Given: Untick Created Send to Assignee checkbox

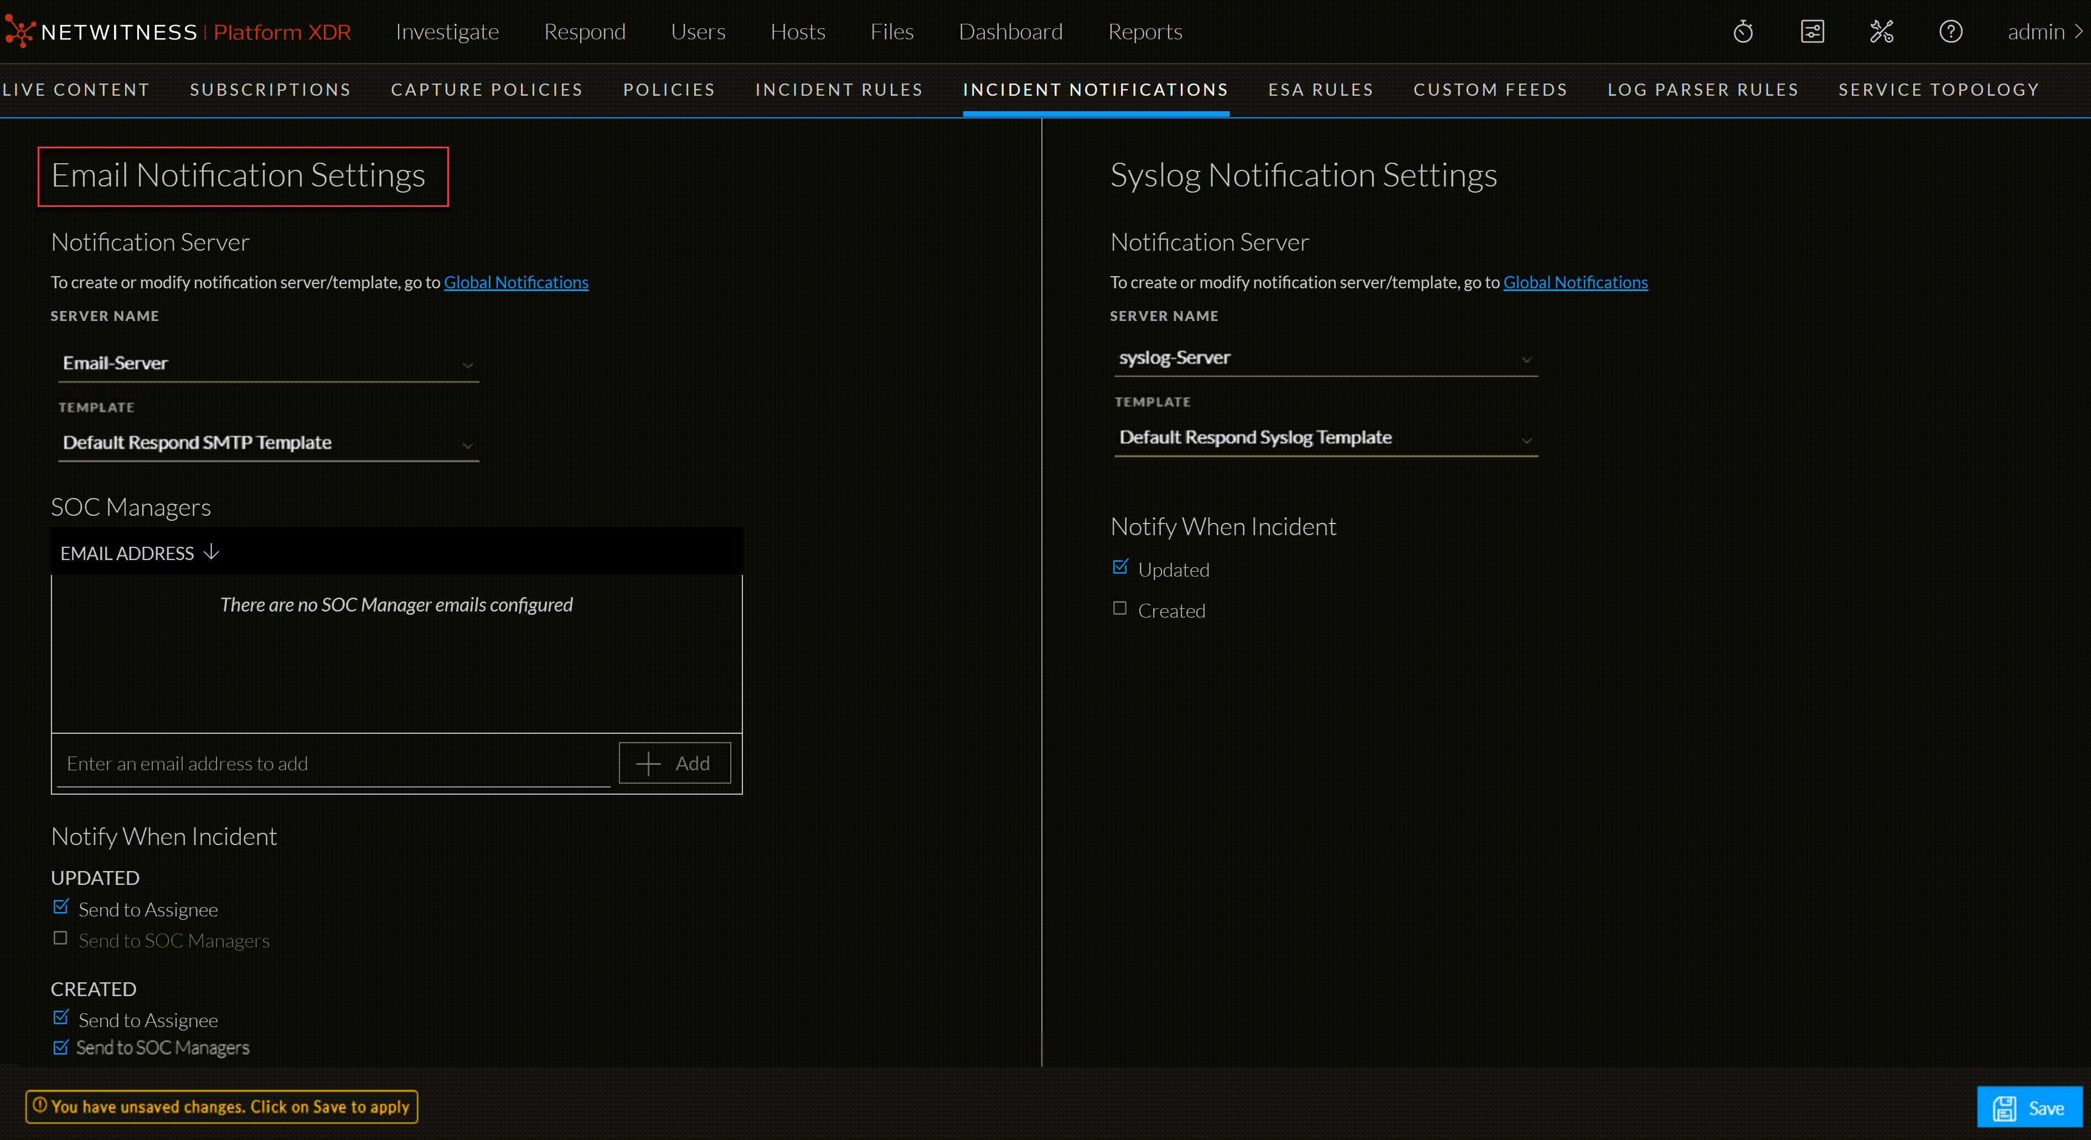Looking at the screenshot, I should click(60, 1018).
